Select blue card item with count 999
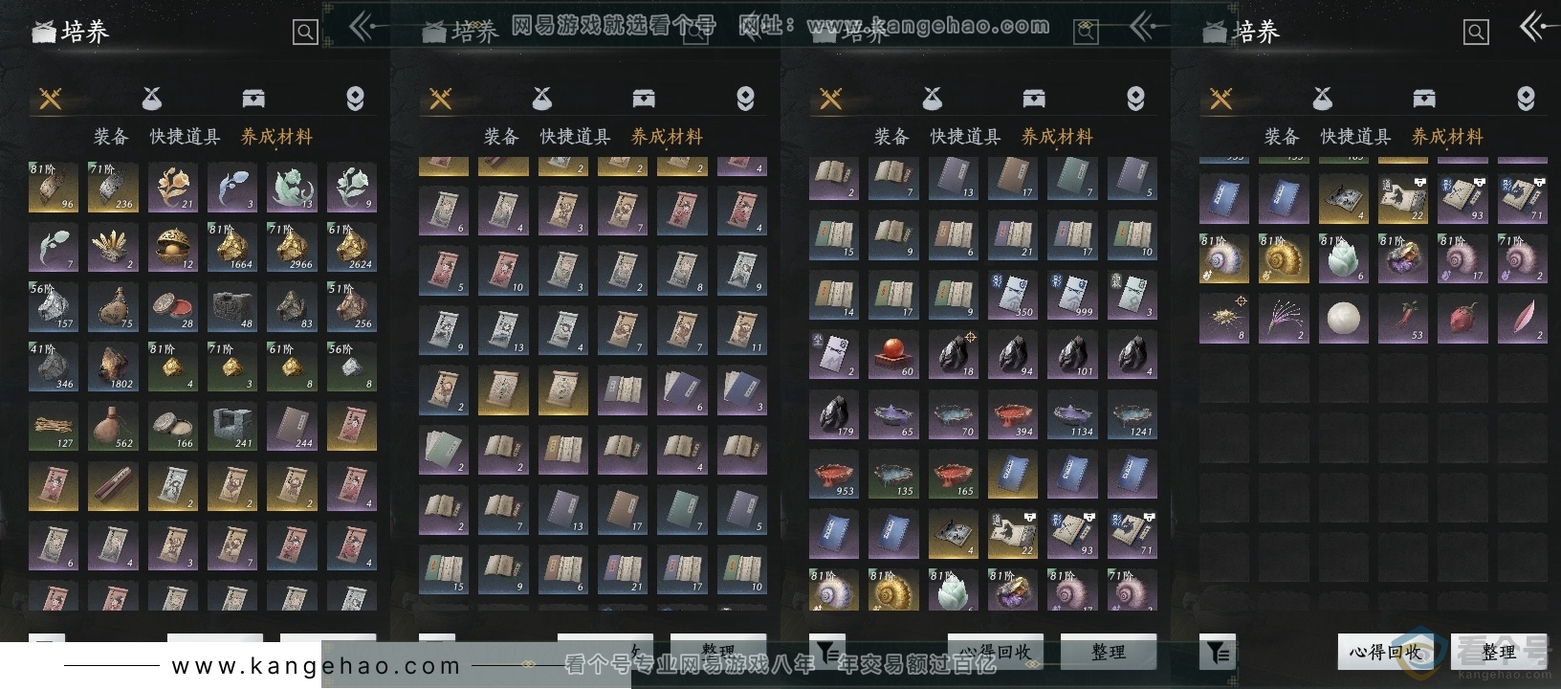This screenshot has height=689, width=1561. (1072, 295)
